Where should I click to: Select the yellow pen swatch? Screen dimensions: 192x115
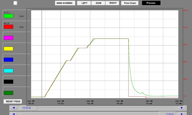(8, 49)
